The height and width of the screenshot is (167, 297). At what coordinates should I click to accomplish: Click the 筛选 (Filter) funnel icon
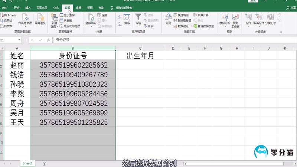click(138, 18)
